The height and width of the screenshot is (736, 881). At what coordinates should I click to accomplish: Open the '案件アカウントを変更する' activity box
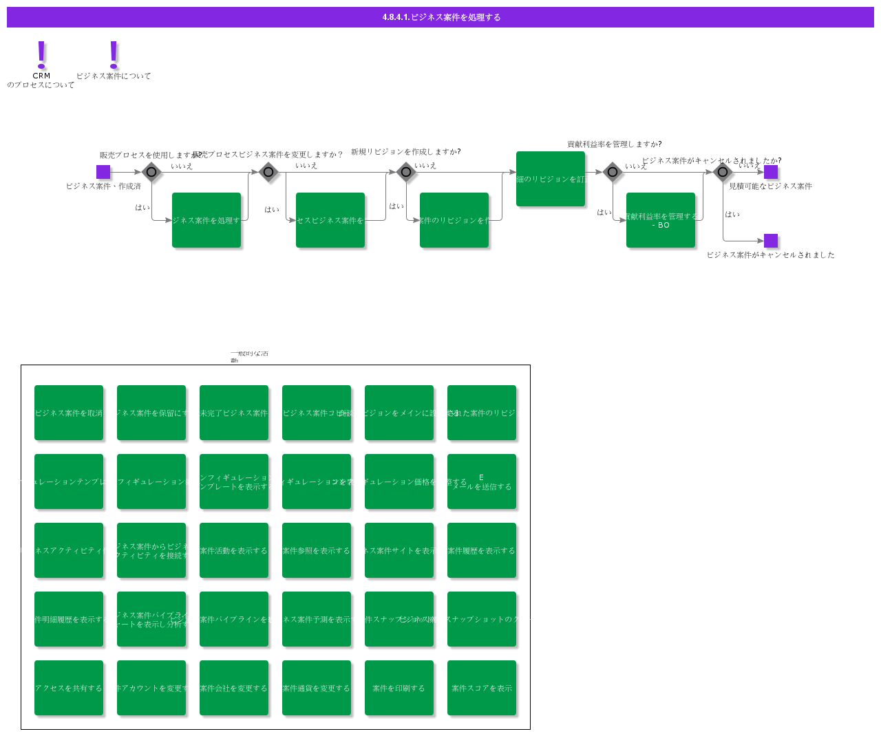coord(151,688)
